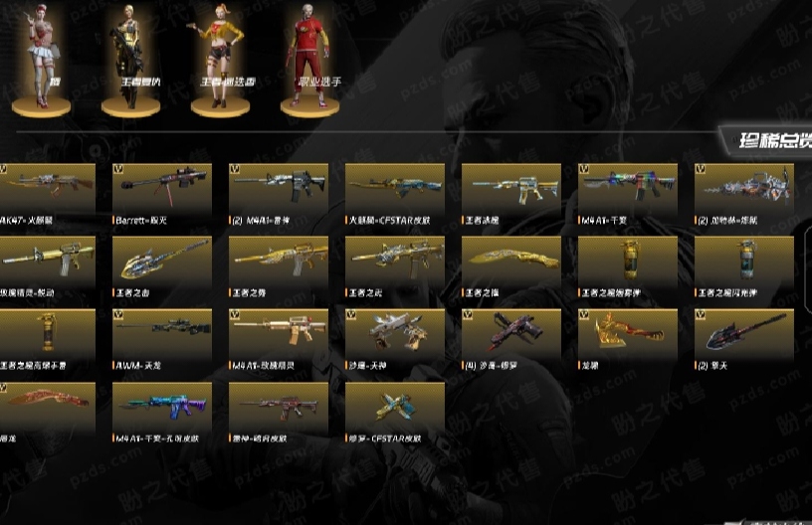
Task: Select the nurse-outfit female character
Action: point(42,60)
